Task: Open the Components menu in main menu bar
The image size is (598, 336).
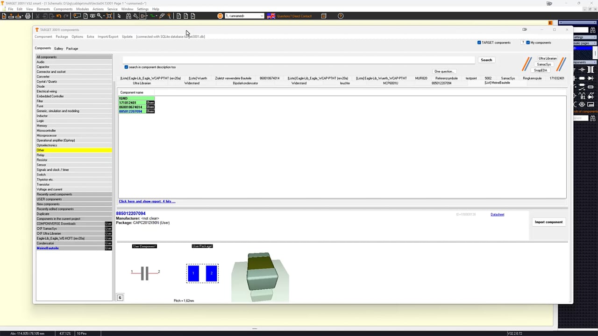Action: click(x=63, y=9)
